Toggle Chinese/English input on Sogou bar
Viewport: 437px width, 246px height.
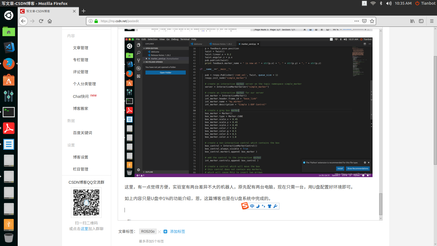(252, 206)
